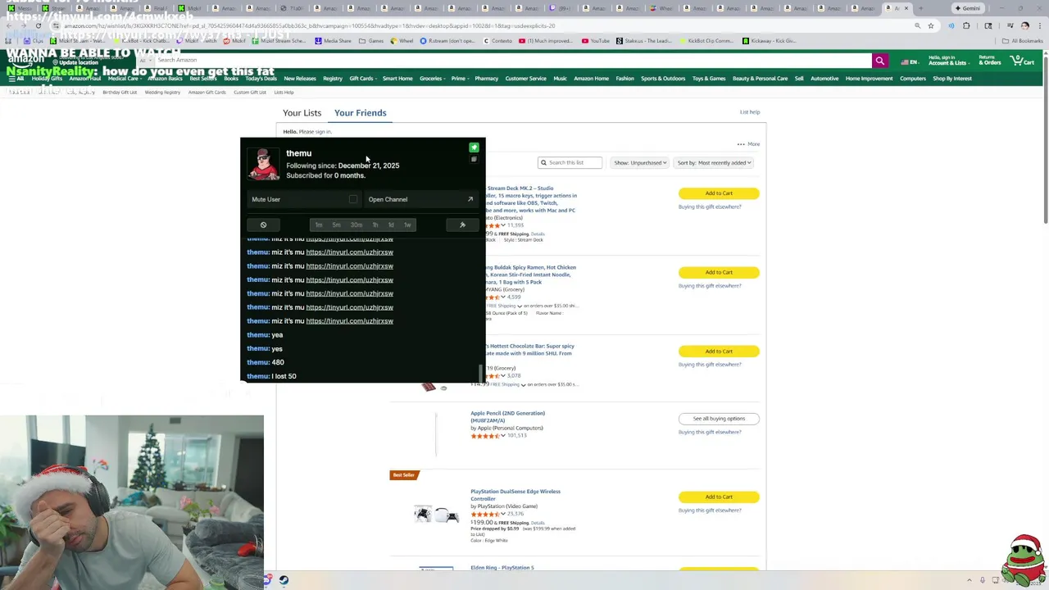Open the Gemini button in Chrome
1049x590 pixels.
(x=967, y=8)
